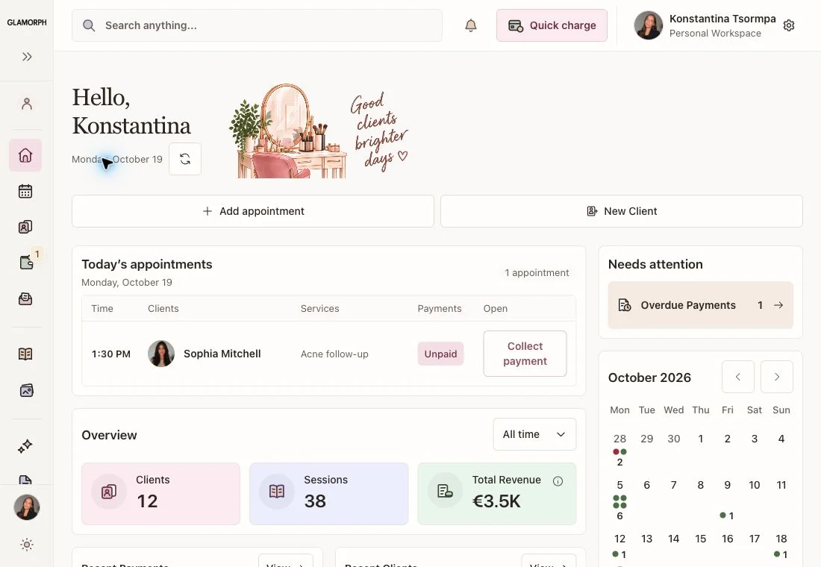The height and width of the screenshot is (567, 821).
Task: Open the All time period dropdown
Action: tap(534, 434)
